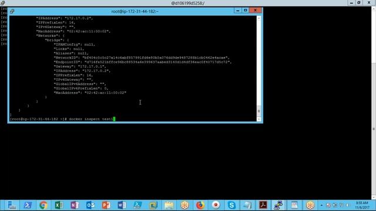
Task: Restore down the @d106199d5258 background window
Action: 359,2
